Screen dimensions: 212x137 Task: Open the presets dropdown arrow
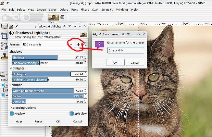(x=71, y=44)
